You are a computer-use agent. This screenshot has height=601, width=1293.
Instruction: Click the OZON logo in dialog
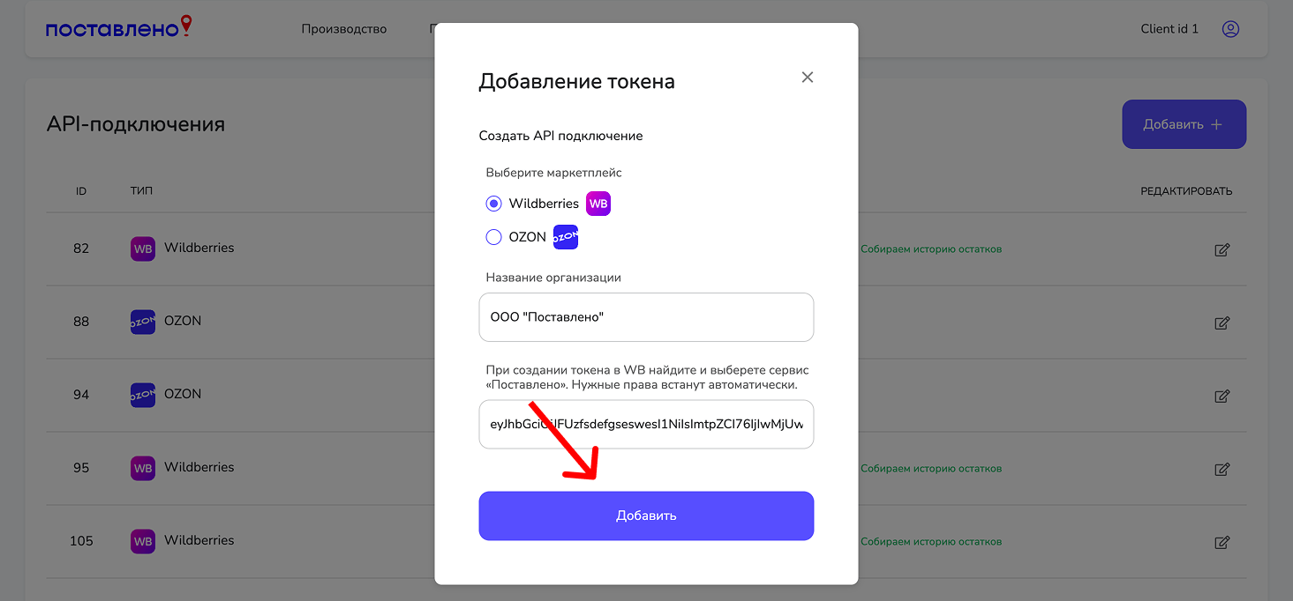[x=565, y=237]
